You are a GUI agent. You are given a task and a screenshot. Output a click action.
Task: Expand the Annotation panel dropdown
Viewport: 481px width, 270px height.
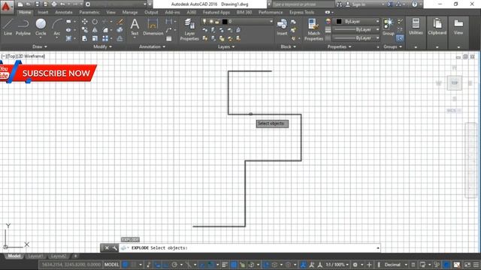pyautogui.click(x=152, y=46)
